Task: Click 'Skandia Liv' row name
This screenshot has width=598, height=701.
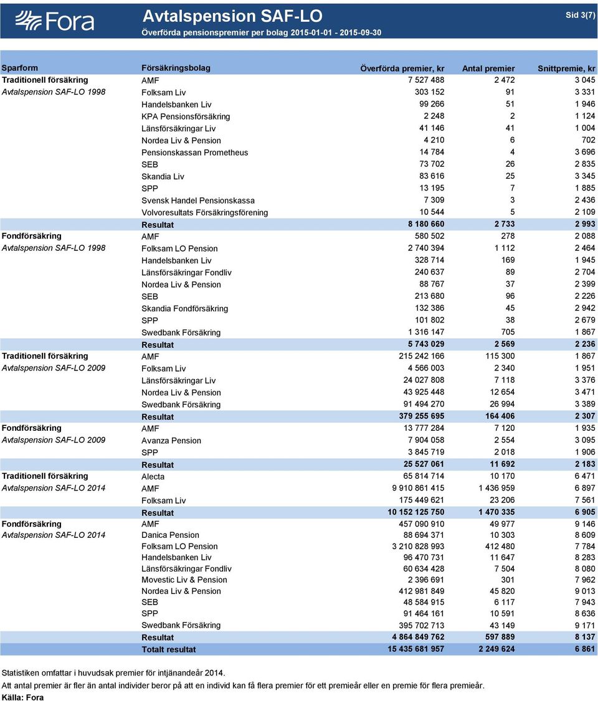Action: point(163,177)
